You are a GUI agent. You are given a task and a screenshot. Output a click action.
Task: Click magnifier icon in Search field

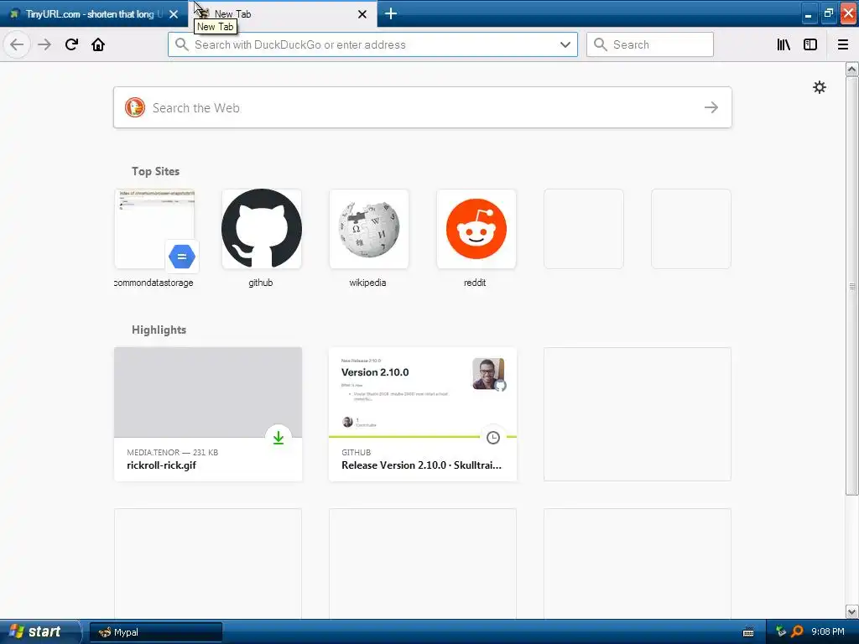[601, 44]
